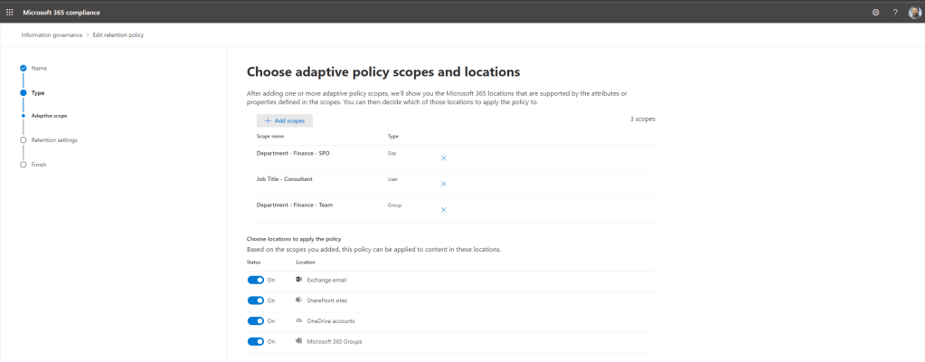The image size is (925, 362).
Task: Disable the SharePoint sites toggle
Action: pos(256,300)
